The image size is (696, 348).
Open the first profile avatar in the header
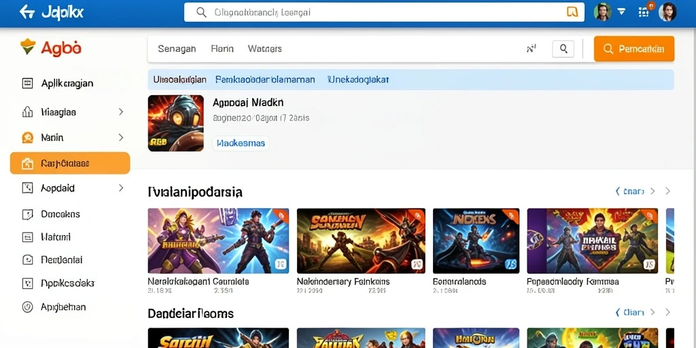(602, 12)
